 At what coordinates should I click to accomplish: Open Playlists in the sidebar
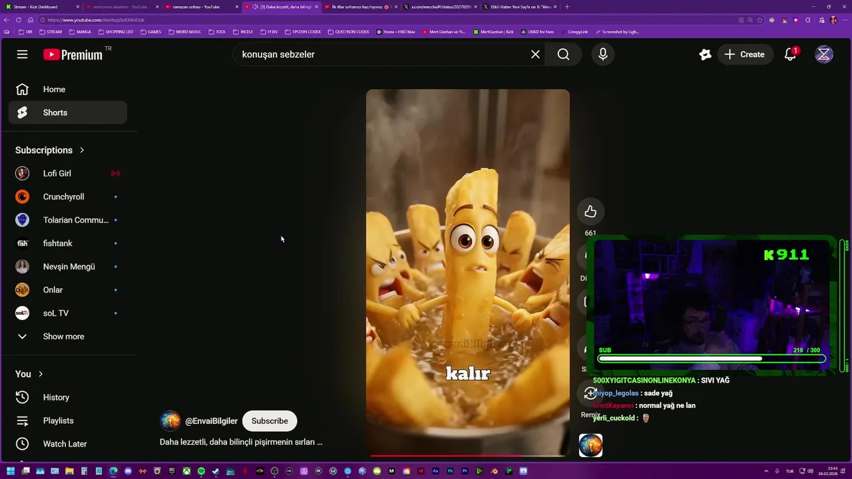pos(68,420)
